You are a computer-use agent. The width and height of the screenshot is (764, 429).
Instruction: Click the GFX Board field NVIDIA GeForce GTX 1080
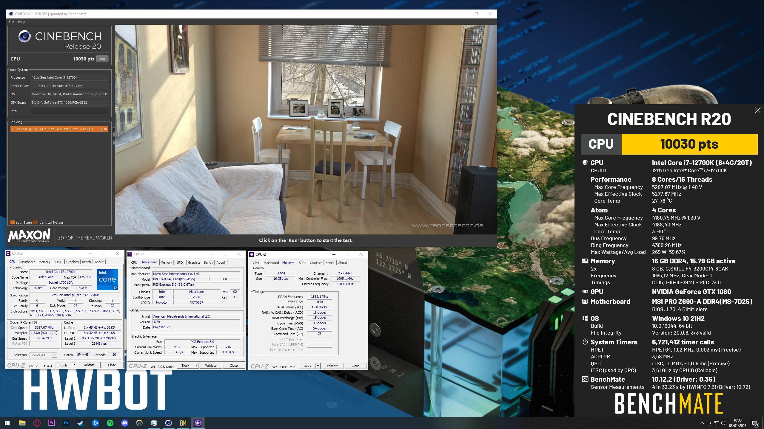click(69, 102)
